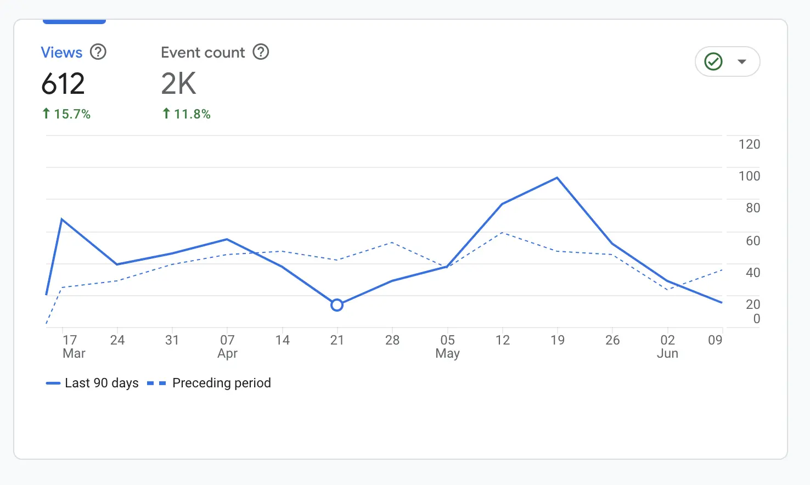810x485 pixels.
Task: Click the green increase arrow beside 15.7%
Action: pyautogui.click(x=46, y=114)
